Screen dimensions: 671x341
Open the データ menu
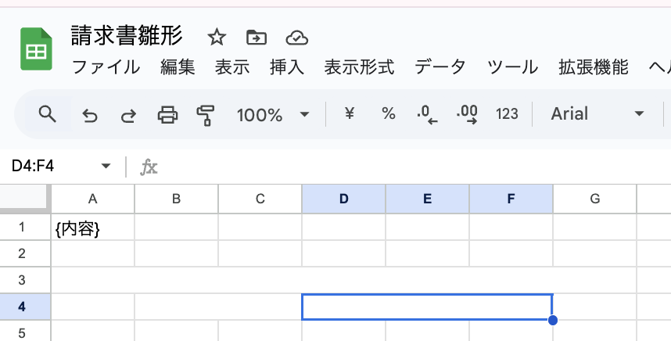440,67
